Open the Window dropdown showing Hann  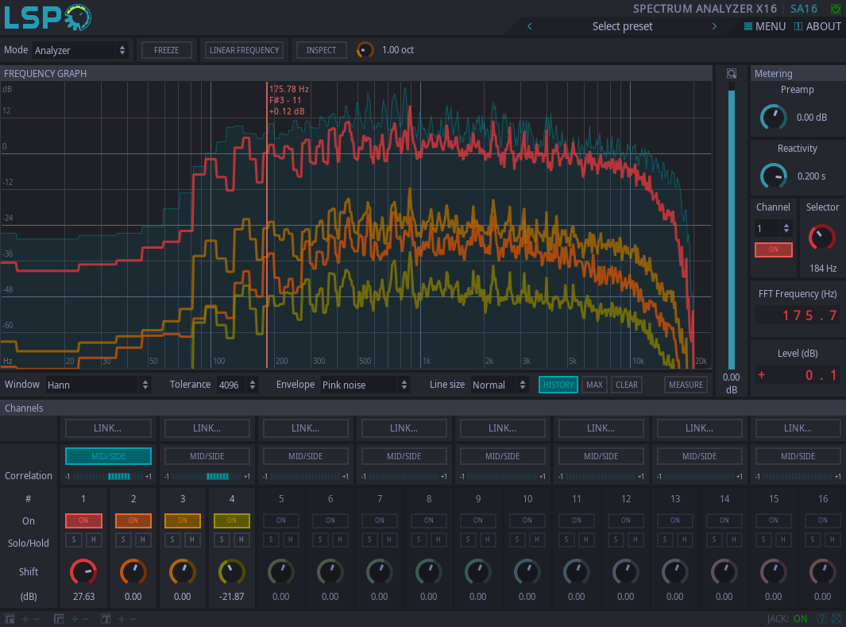[x=99, y=385]
